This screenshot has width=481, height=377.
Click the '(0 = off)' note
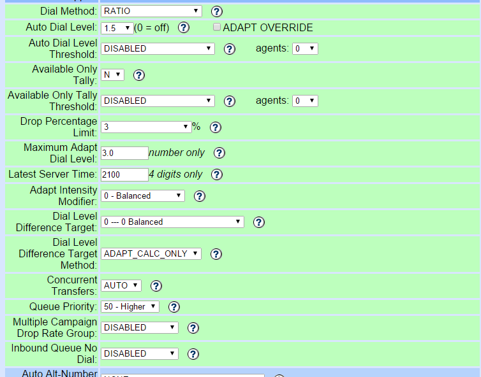pos(152,28)
